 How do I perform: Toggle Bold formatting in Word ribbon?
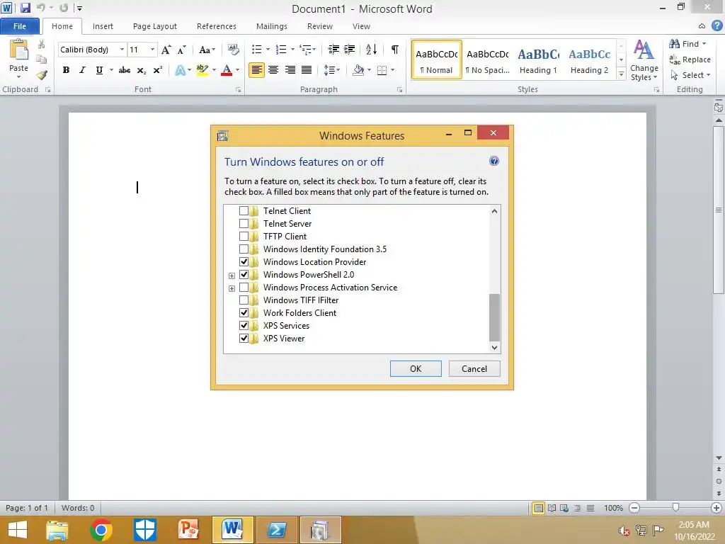pos(66,70)
